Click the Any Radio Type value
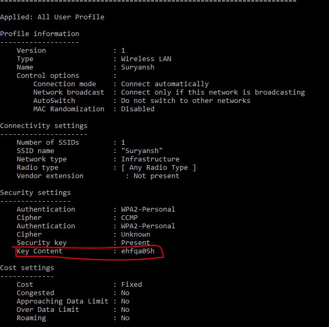Screen dimensions: 329x327 click(x=158, y=168)
